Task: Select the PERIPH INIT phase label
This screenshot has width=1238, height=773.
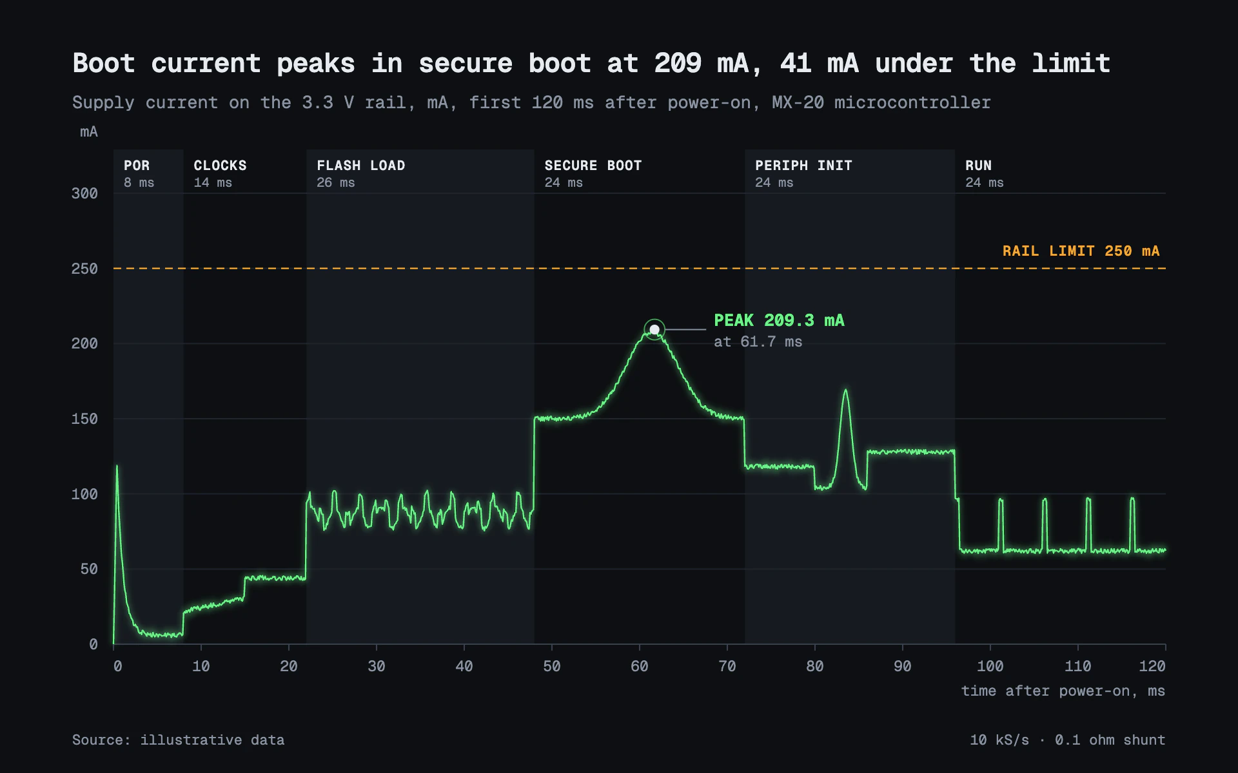Action: pyautogui.click(x=803, y=166)
